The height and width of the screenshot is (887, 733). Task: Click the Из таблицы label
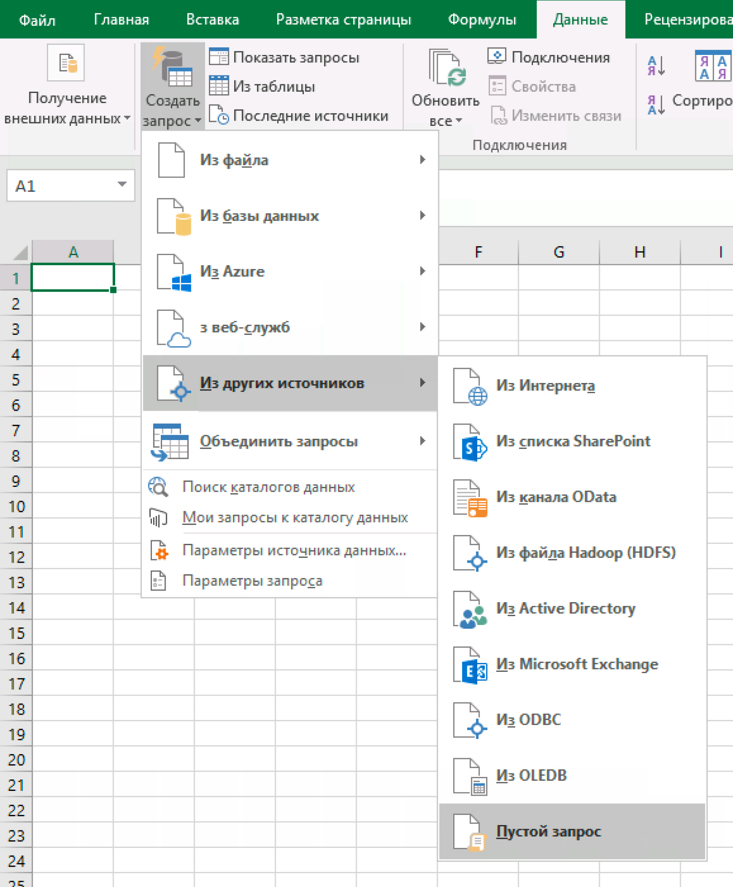[274, 86]
